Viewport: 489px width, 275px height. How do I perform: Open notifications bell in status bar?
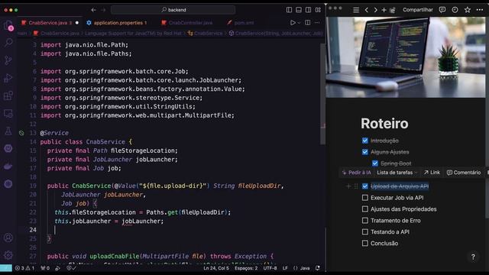(318, 268)
